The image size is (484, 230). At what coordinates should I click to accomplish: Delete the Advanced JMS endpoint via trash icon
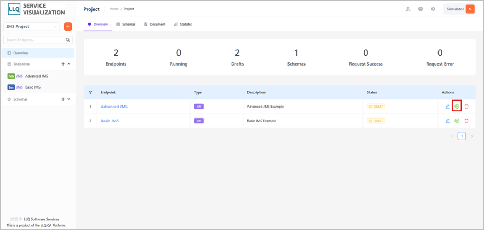[x=466, y=107]
